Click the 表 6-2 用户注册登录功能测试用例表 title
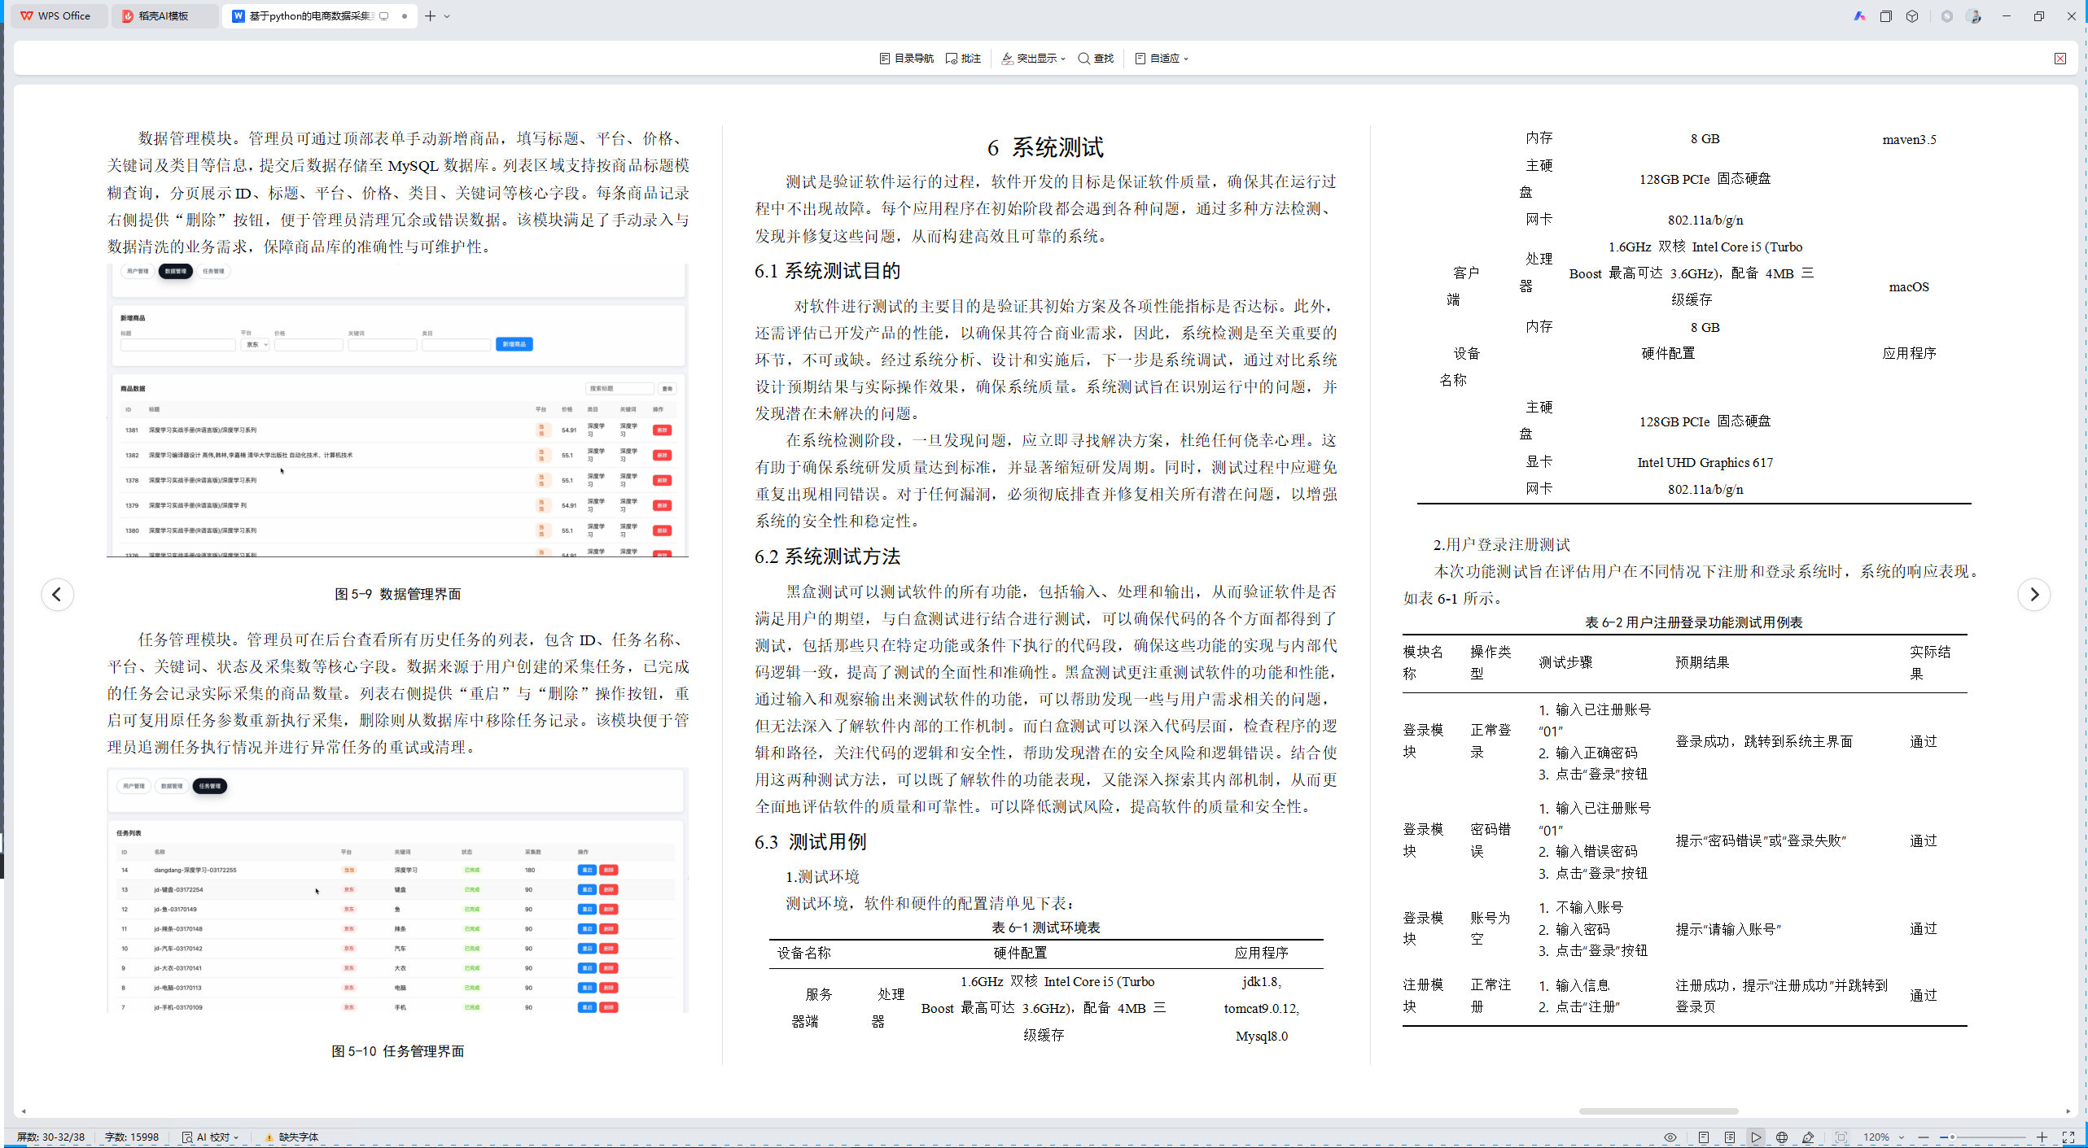The image size is (2088, 1148). [1693, 622]
